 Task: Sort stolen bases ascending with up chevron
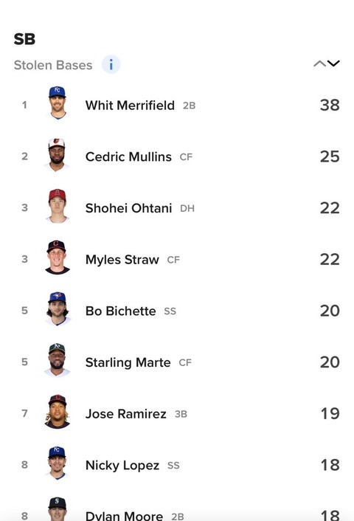click(319, 63)
